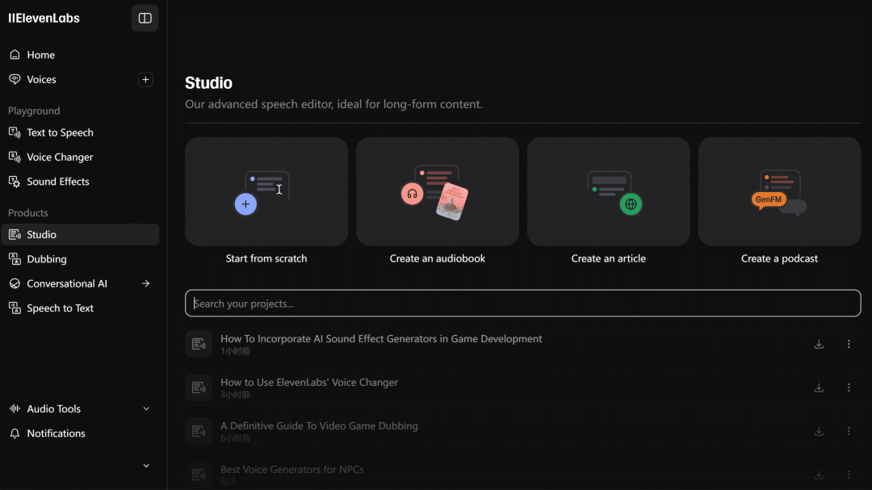Toggle the sidebar collapse button
Screen dimensions: 872x490
point(145,19)
